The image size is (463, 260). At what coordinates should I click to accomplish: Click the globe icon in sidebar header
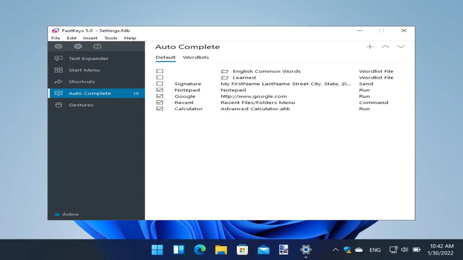pyautogui.click(x=78, y=46)
